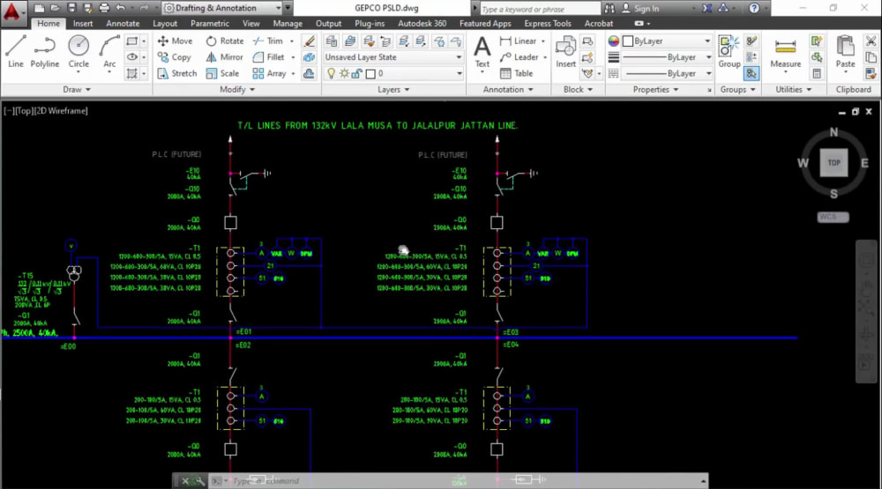This screenshot has width=882, height=489.
Task: Open the Measure utility
Action: [785, 52]
